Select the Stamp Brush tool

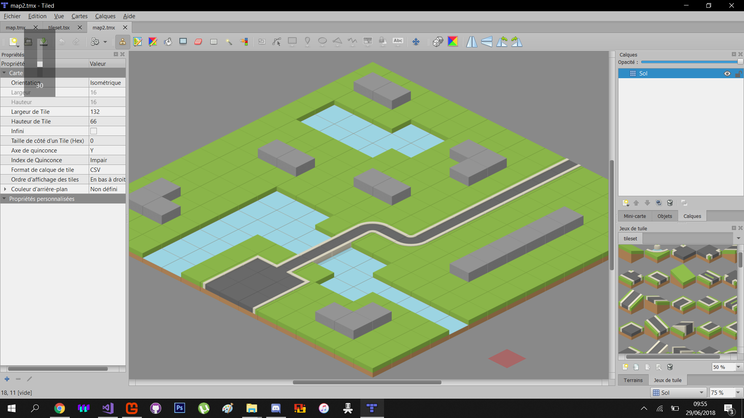(x=122, y=41)
